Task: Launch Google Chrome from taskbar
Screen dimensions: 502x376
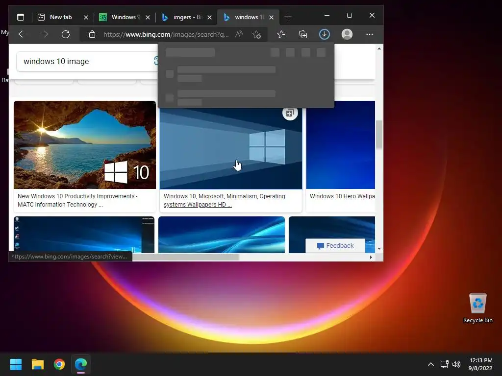Action: (x=59, y=364)
